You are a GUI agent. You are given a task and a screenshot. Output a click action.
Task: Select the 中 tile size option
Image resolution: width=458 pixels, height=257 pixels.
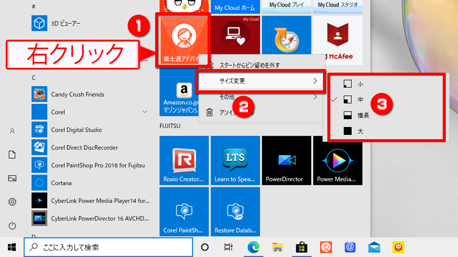pos(386,100)
